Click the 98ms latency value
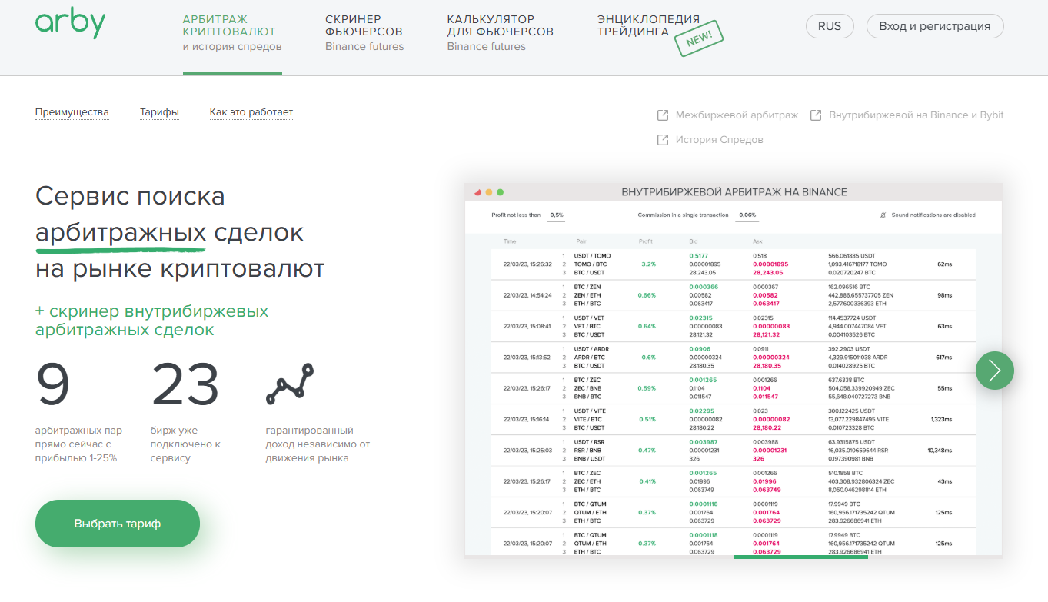Viewport: 1048px width, 602px height. [945, 295]
